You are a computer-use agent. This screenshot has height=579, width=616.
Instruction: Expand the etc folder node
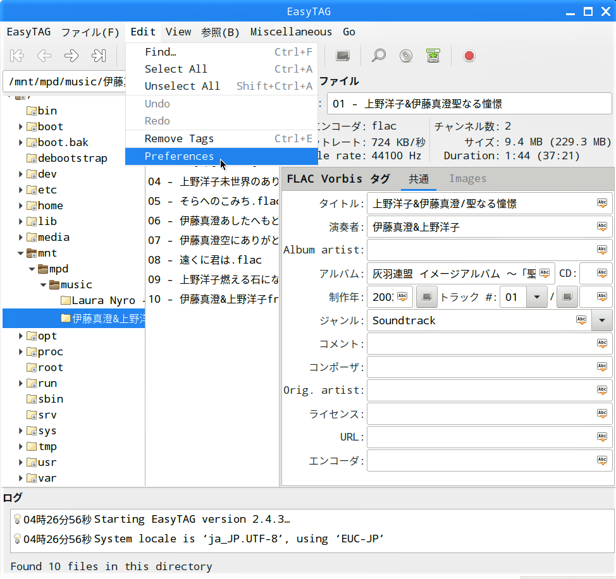point(20,190)
